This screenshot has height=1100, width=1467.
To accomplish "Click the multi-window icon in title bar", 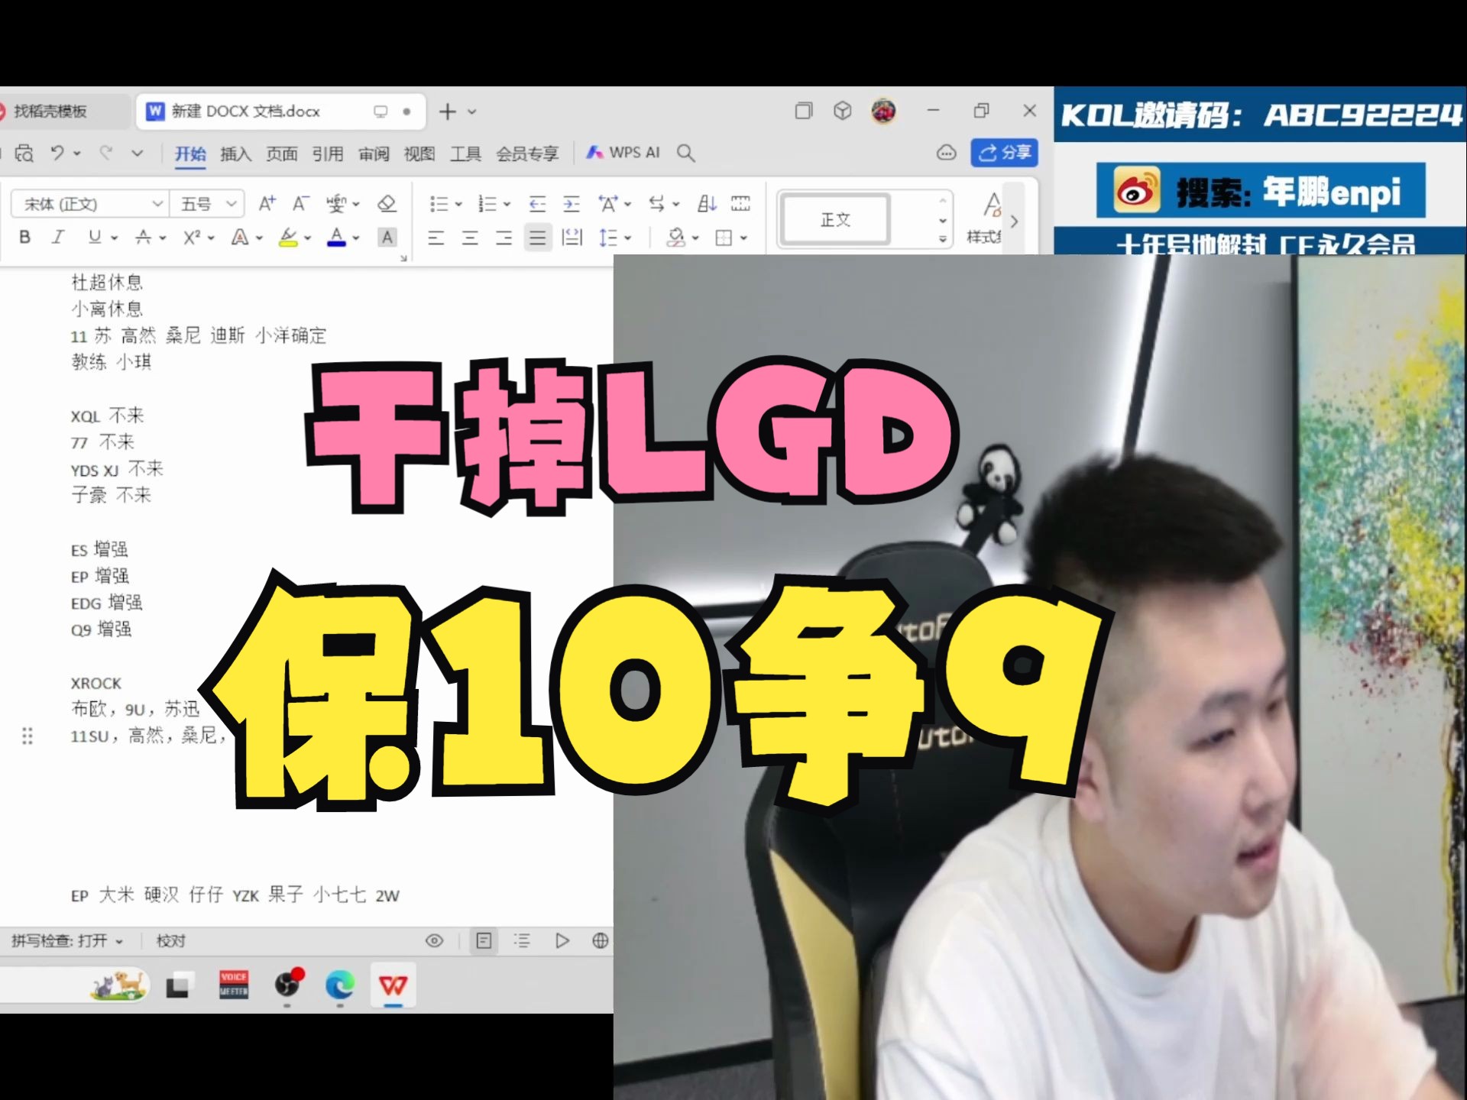I will (x=804, y=111).
